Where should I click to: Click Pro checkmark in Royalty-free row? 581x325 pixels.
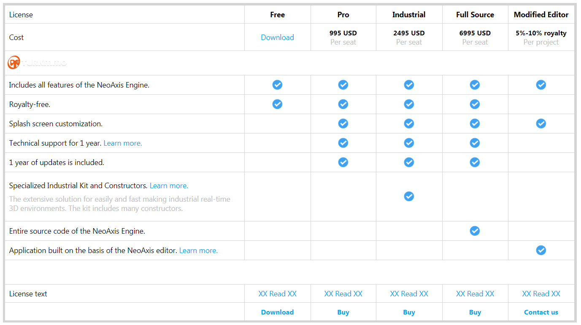(343, 104)
